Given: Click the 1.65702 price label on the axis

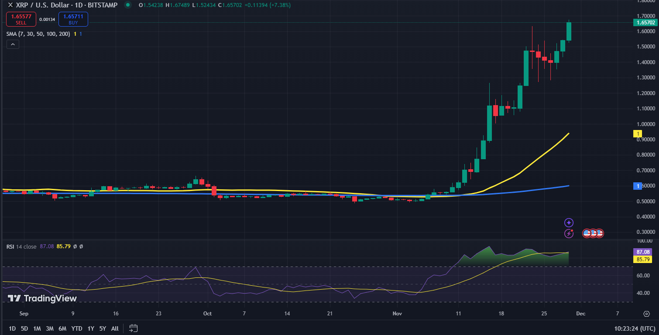Looking at the screenshot, I should (645, 22).
